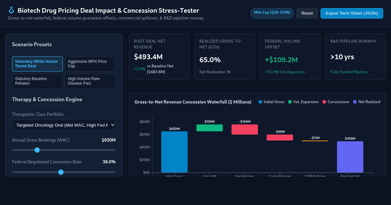Adjust the Federal Negotiated Concession Rate slider

tap(64, 172)
